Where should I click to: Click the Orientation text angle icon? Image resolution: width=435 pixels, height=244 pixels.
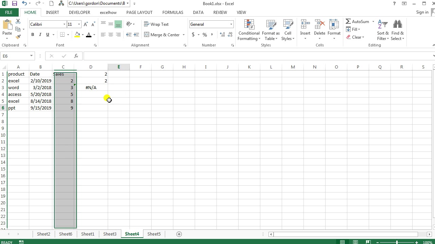pos(129,24)
